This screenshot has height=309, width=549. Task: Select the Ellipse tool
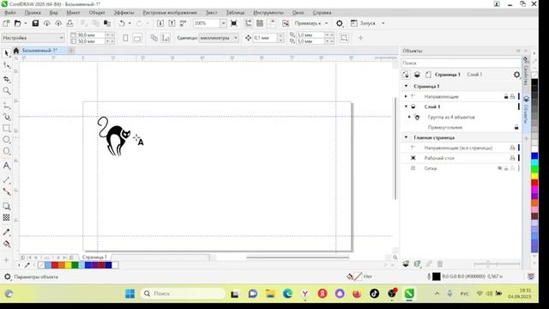(6, 140)
